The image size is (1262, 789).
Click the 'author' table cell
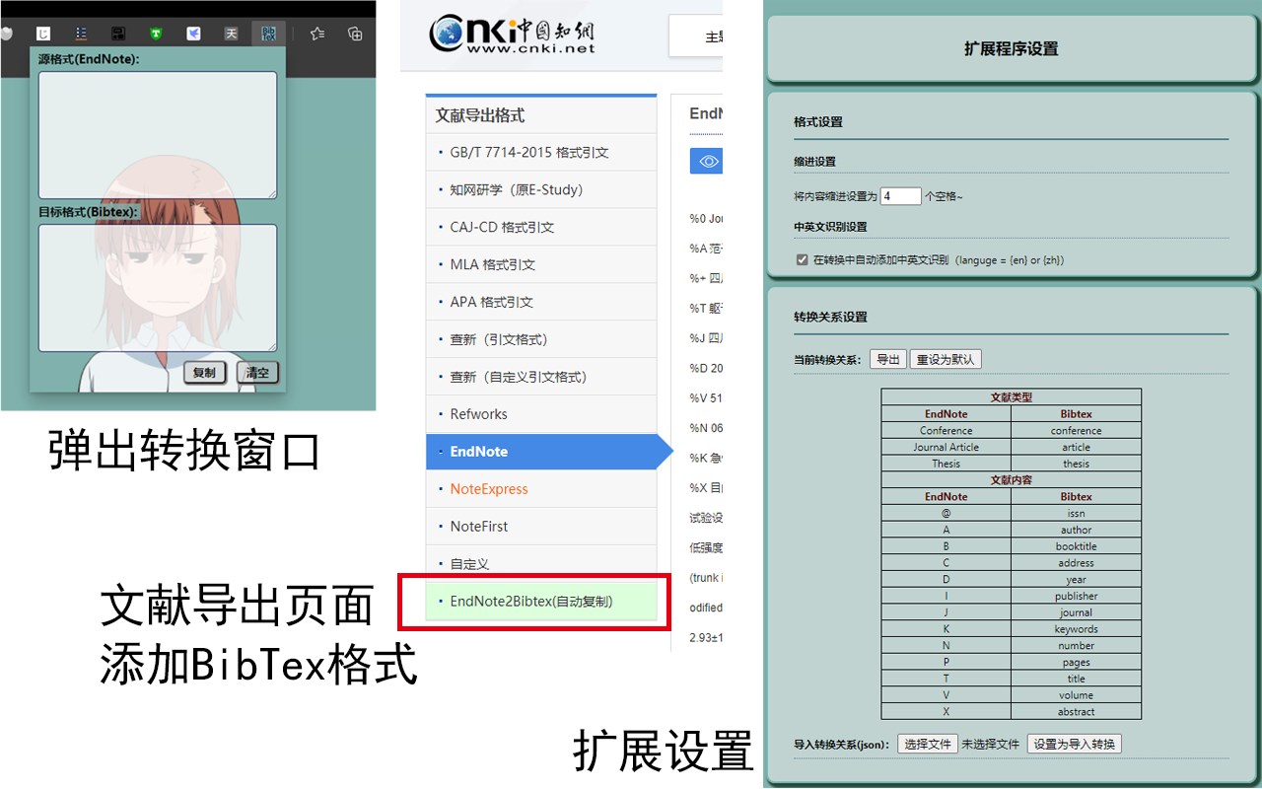click(1076, 530)
